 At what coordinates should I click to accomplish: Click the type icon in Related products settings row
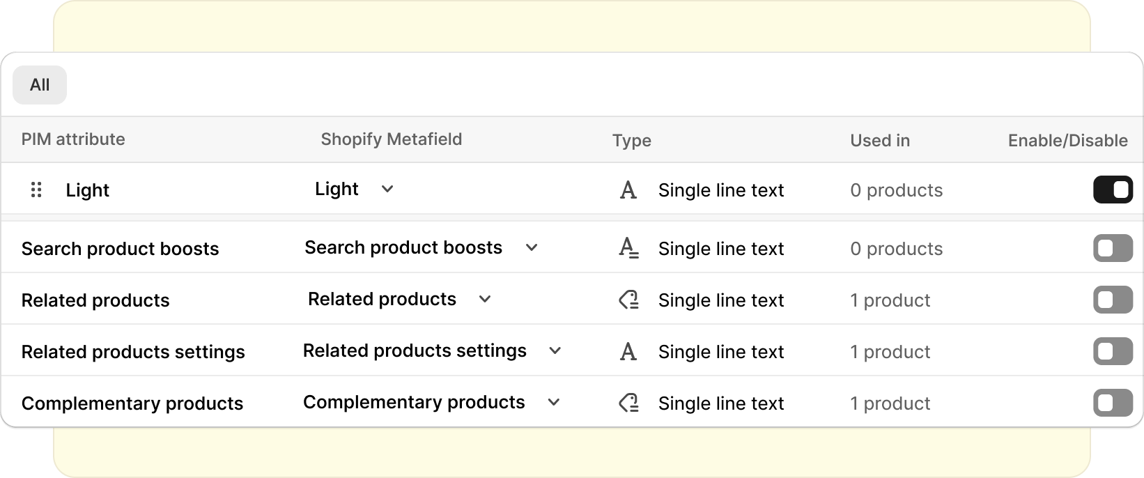(x=628, y=352)
